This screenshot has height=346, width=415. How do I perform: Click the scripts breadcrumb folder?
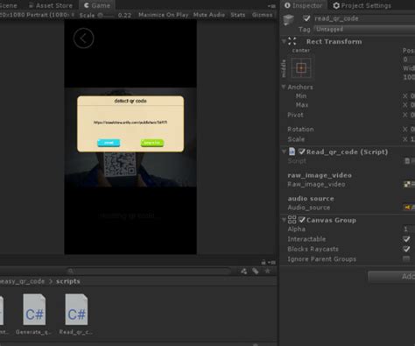click(68, 281)
